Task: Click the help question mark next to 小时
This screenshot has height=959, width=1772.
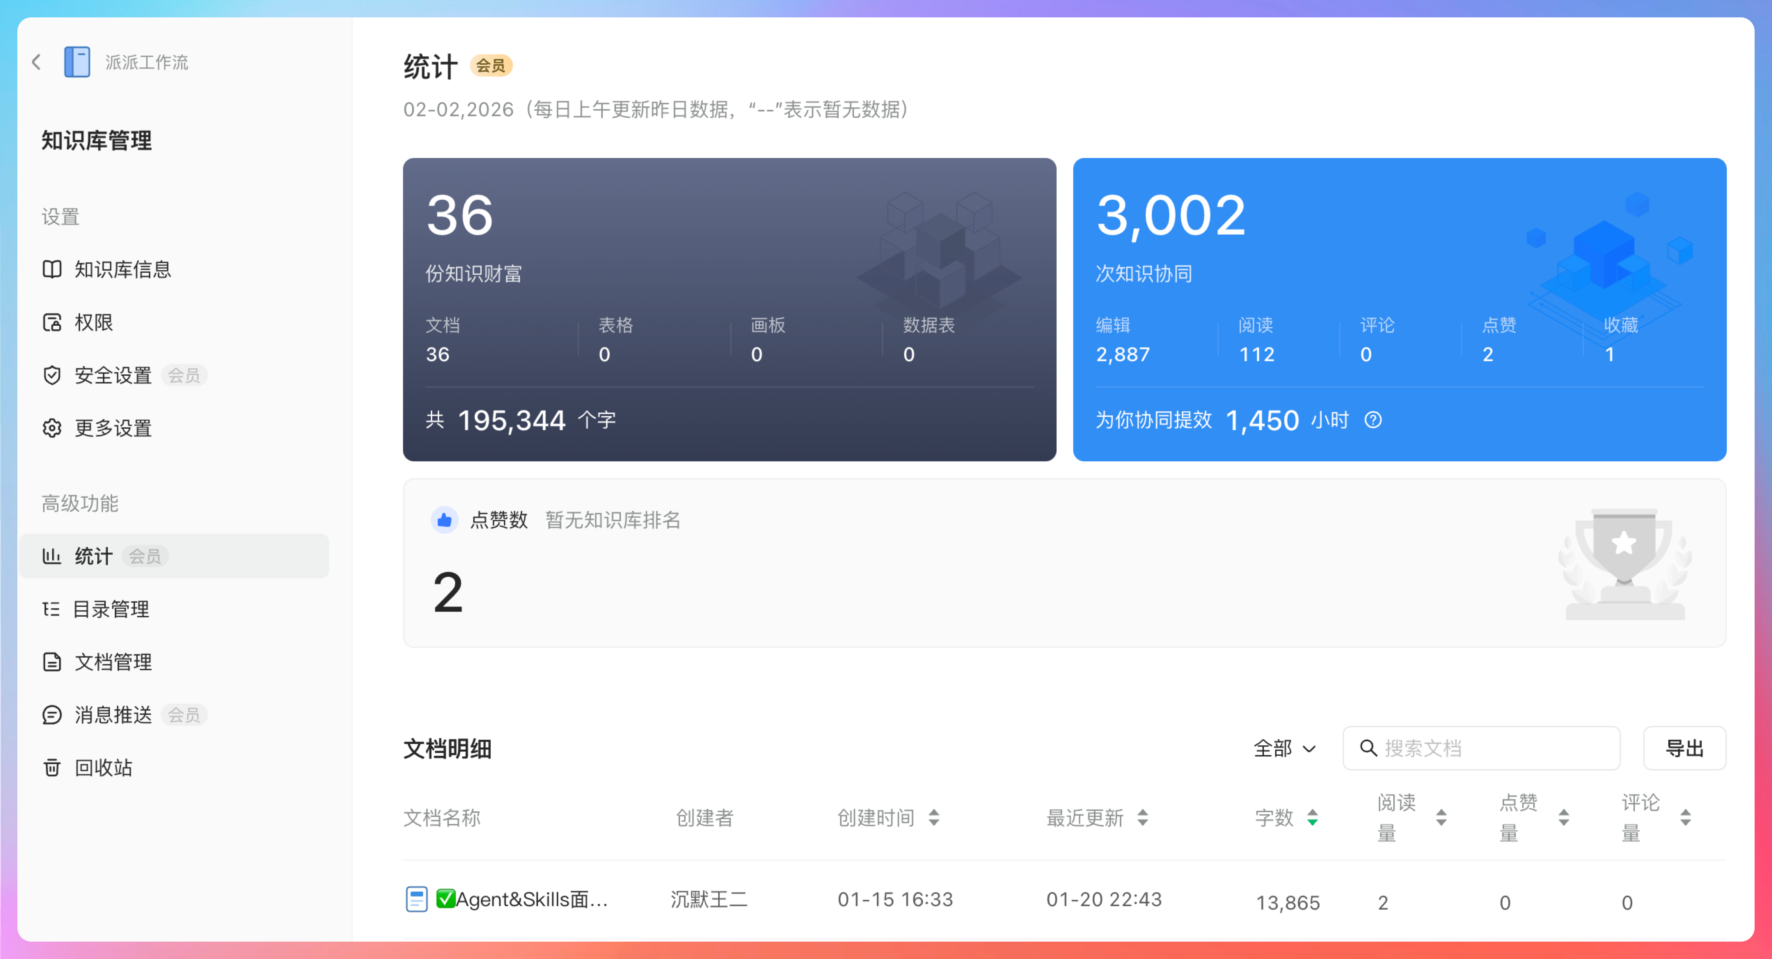Action: tap(1372, 420)
